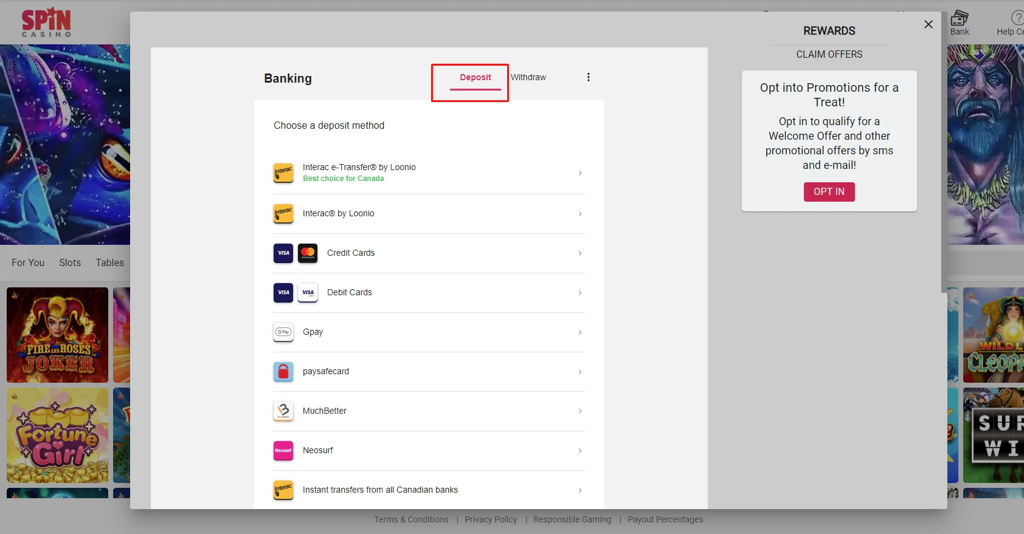Expand Instant transfers row chevron
Screen dimensions: 1024x534
[580, 490]
